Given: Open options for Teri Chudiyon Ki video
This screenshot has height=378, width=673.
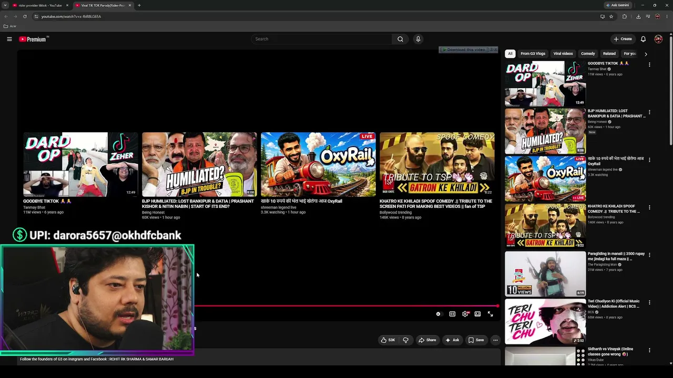Looking at the screenshot, I should point(649,302).
